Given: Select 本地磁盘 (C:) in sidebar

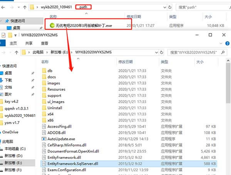Looking at the screenshot, I should pyautogui.click(x=15, y=149).
